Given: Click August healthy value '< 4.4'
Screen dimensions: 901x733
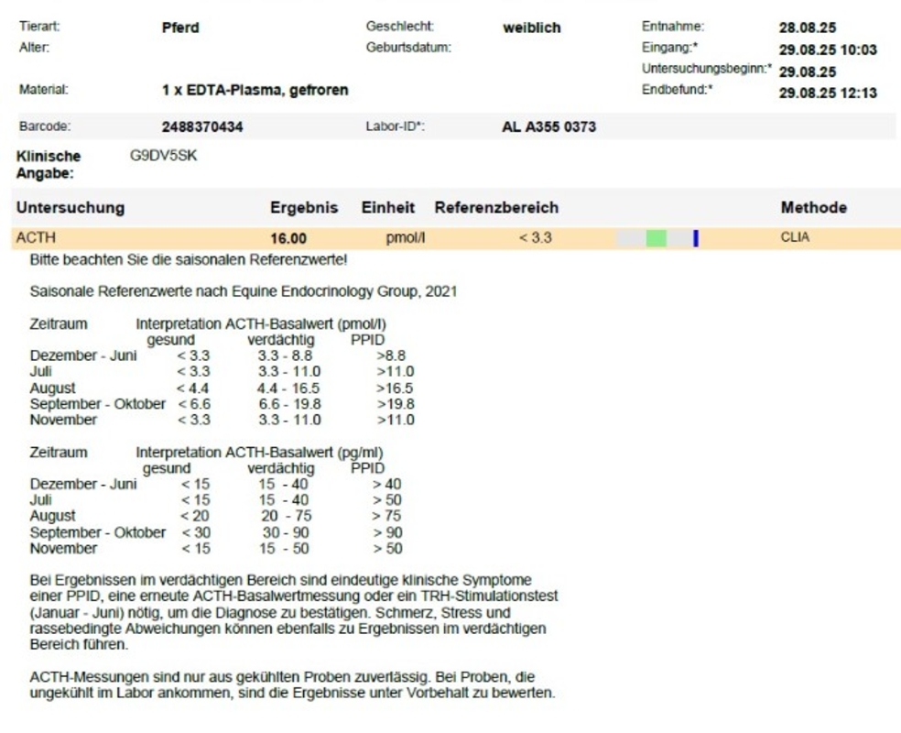Looking at the screenshot, I should [x=192, y=388].
